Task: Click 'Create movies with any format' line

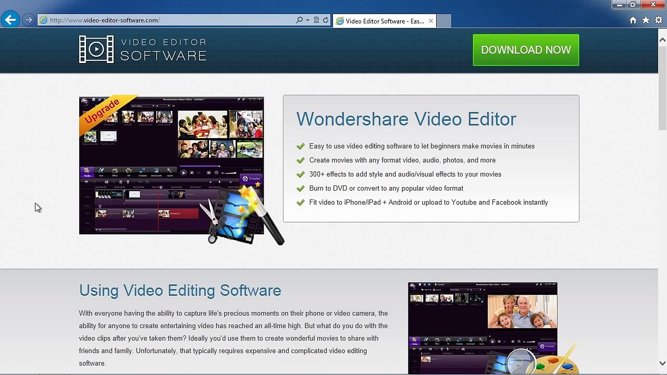Action: (x=402, y=160)
